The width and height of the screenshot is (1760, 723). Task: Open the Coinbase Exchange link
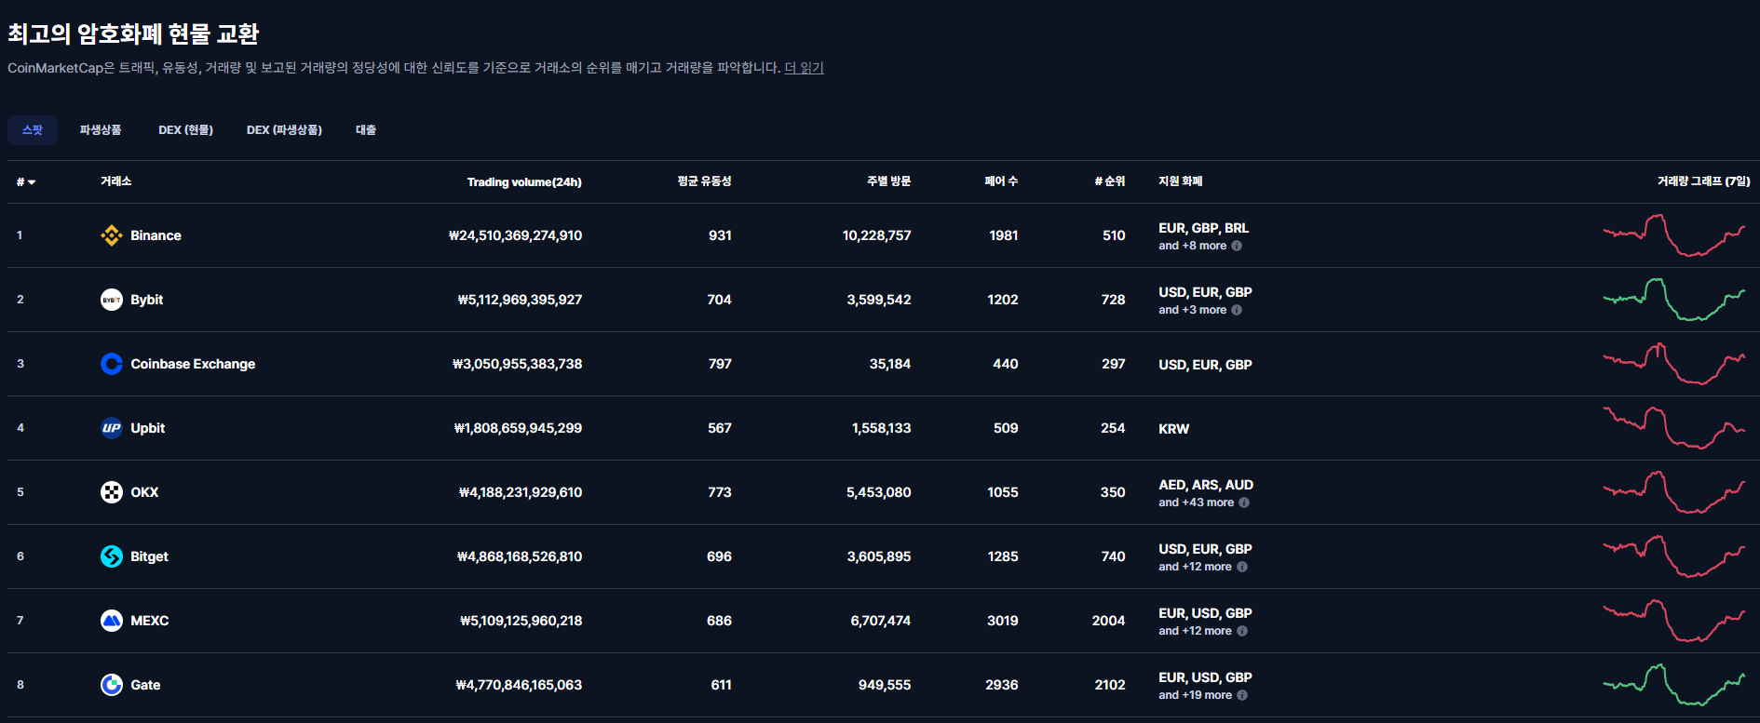[x=193, y=364]
